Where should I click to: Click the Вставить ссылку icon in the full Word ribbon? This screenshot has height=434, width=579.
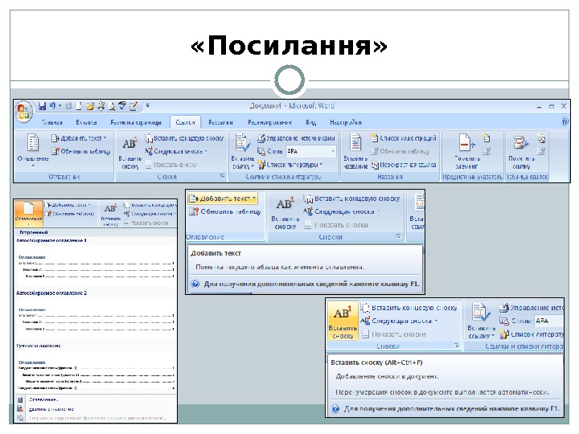(243, 142)
